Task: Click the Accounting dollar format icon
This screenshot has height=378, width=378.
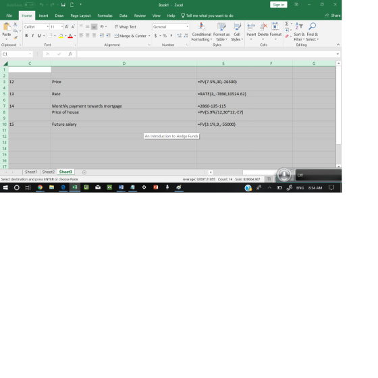Action: coord(156,36)
